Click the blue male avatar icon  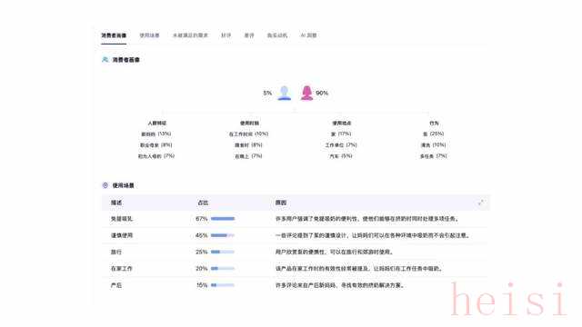[285, 93]
